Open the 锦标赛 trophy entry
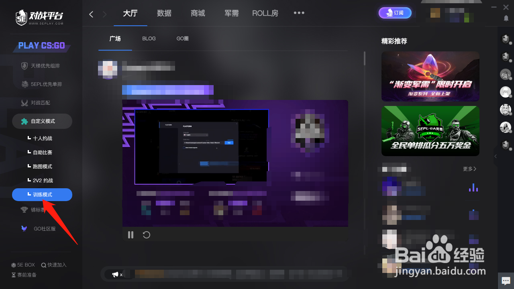The width and height of the screenshot is (514, 289). click(33, 210)
